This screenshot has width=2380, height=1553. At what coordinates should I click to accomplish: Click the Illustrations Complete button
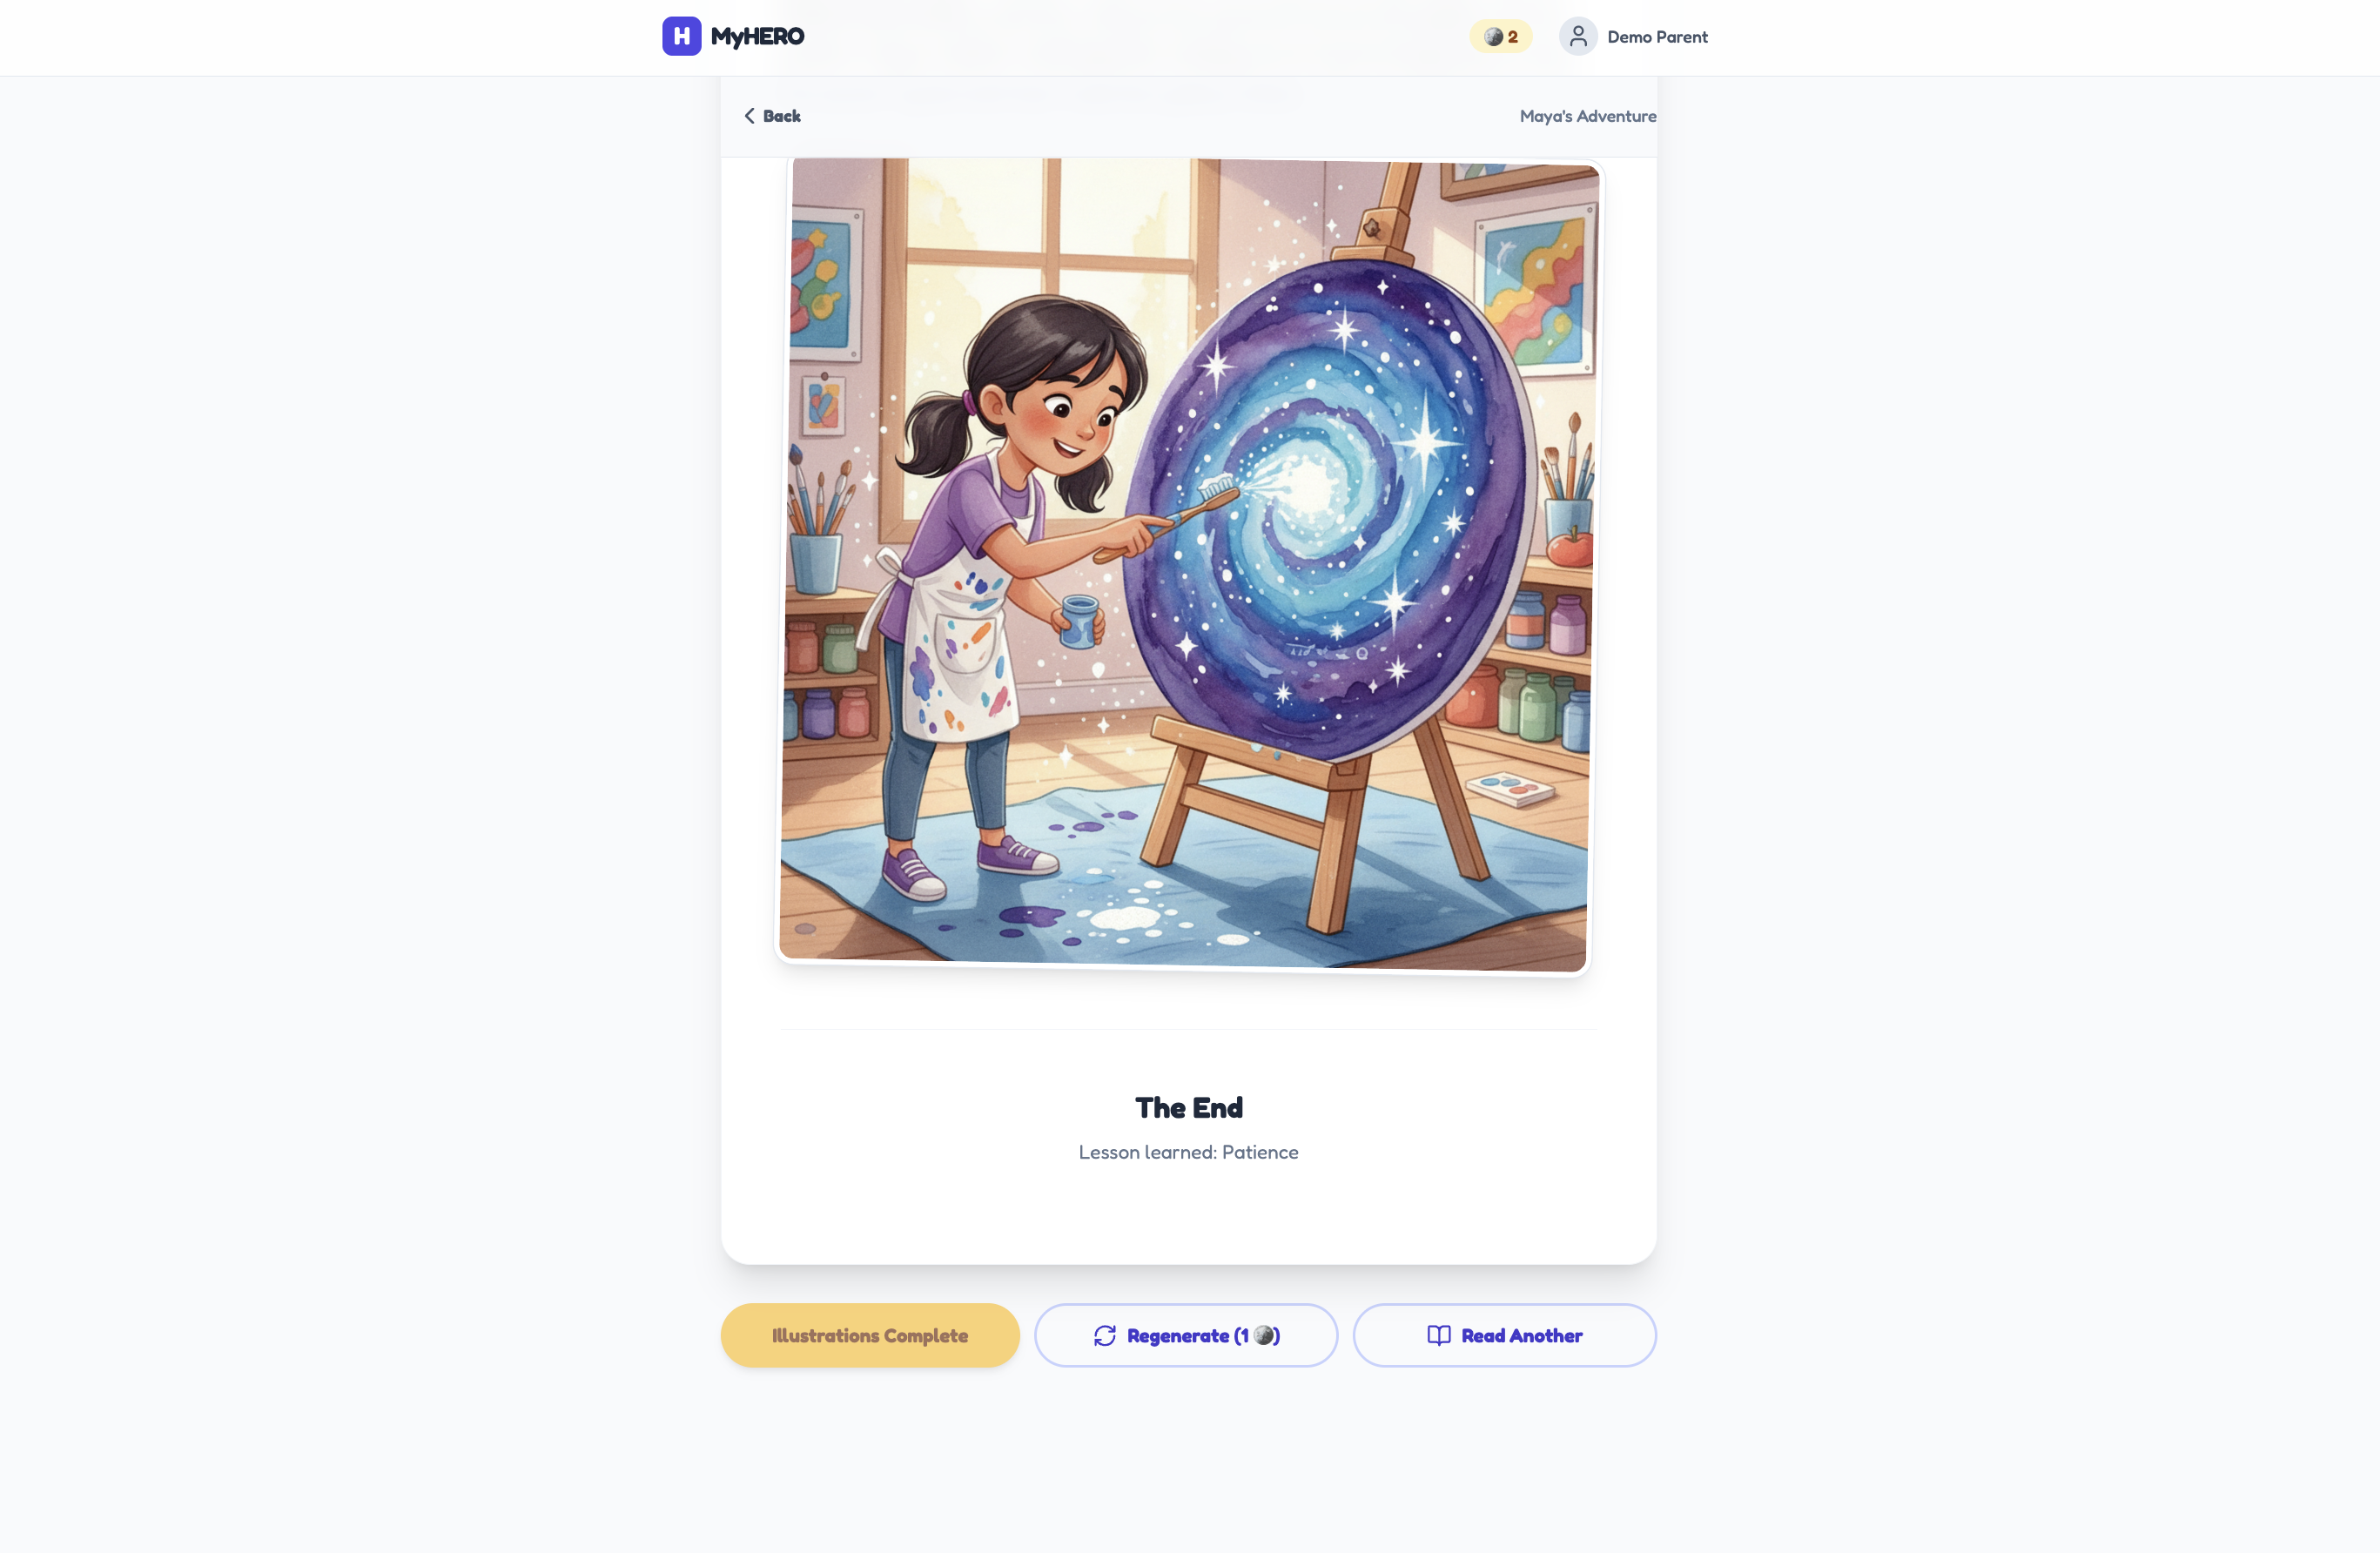tap(870, 1335)
